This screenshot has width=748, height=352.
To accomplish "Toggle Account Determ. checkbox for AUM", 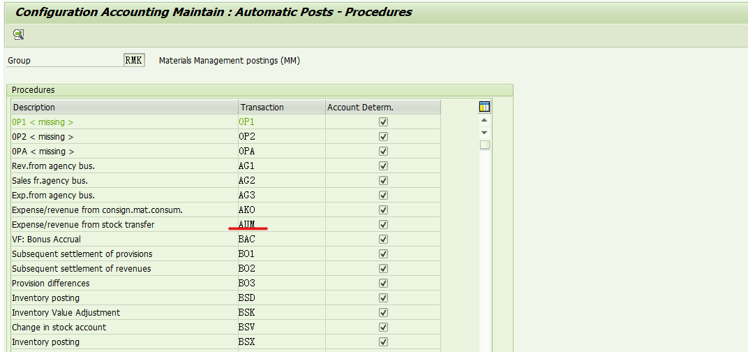I will [x=383, y=224].
